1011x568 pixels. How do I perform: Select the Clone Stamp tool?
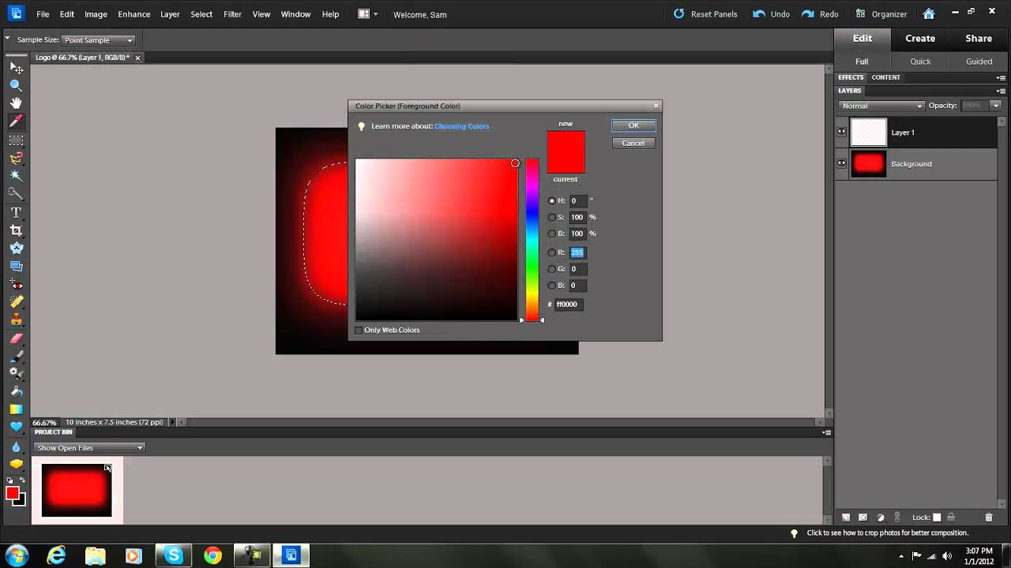(16, 319)
